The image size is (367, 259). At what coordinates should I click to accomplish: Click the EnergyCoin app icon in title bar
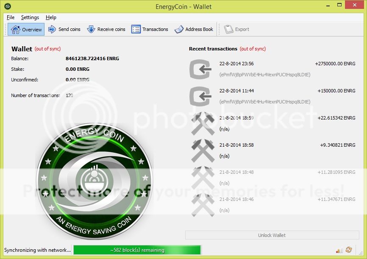[8, 6]
